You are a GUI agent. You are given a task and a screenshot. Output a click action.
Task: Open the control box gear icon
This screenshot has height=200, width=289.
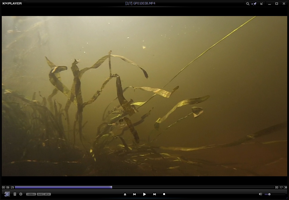21,194
